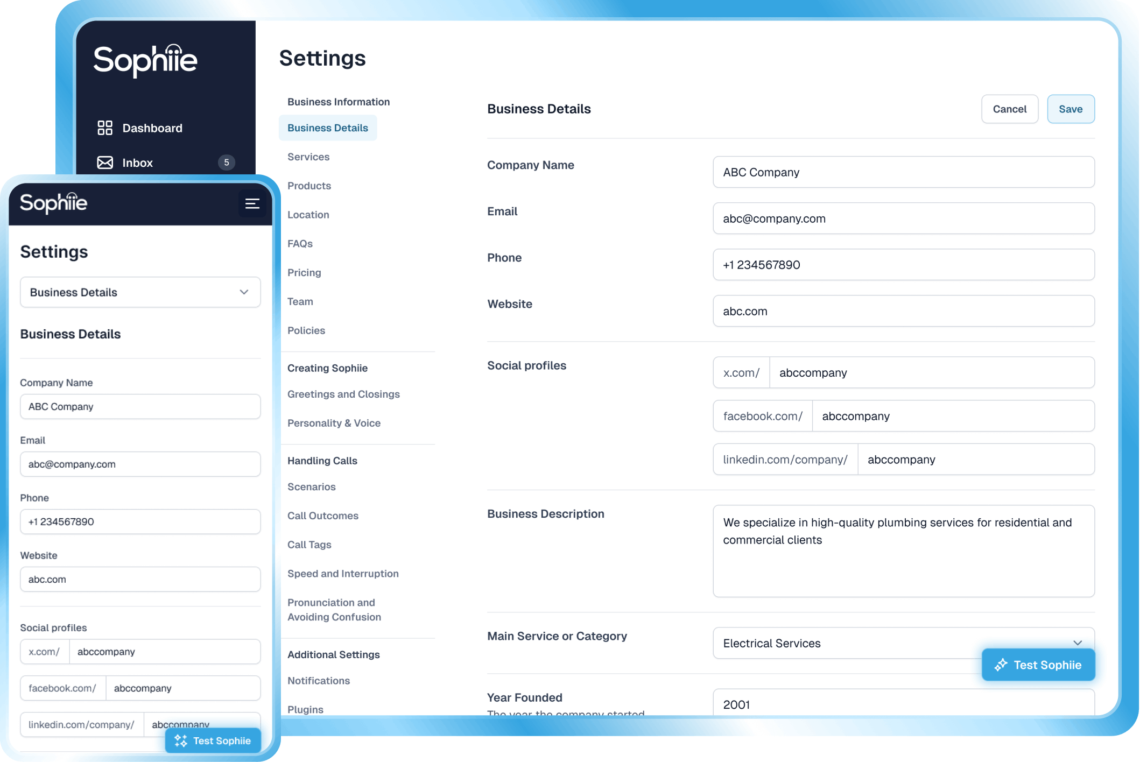Image resolution: width=1140 pixels, height=762 pixels.
Task: Open the hamburger menu in mobile view
Action: coord(252,203)
